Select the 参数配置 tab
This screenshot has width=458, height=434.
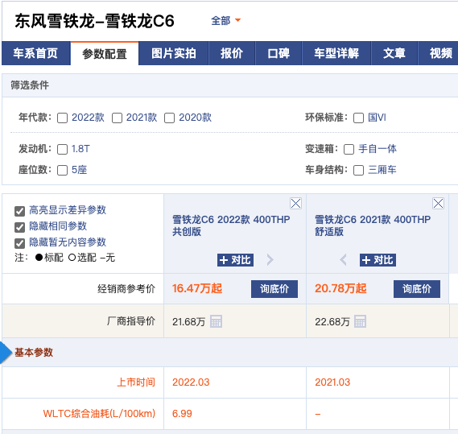click(x=105, y=54)
